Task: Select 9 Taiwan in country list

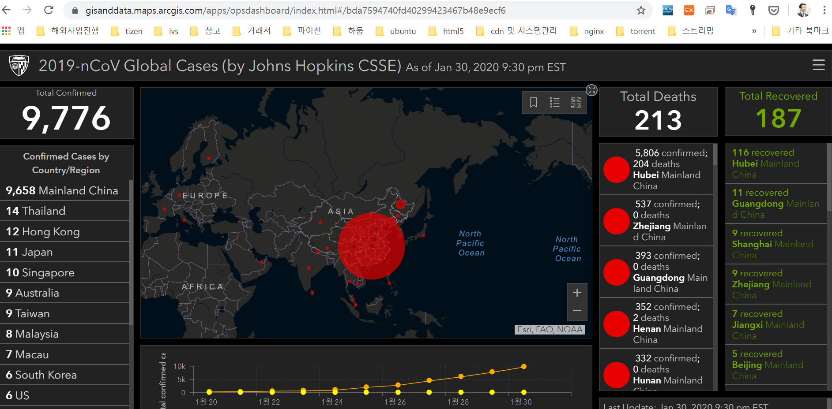Action: [64, 313]
